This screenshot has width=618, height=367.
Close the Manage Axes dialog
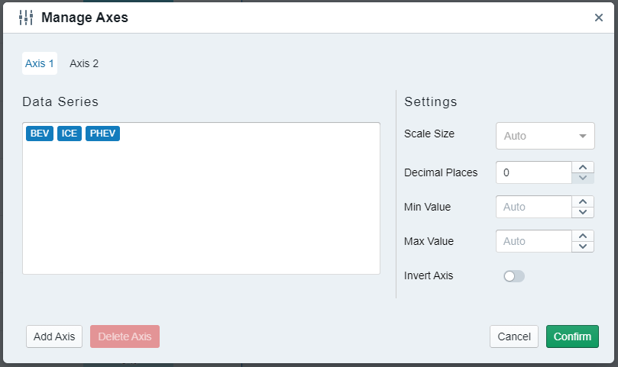coord(599,18)
